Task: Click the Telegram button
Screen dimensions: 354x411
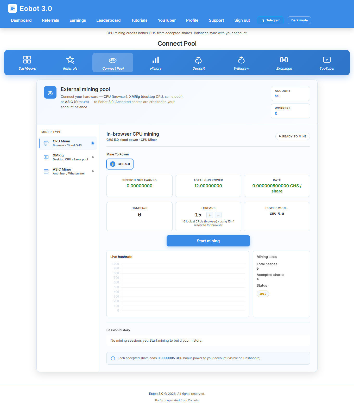Action: point(270,20)
